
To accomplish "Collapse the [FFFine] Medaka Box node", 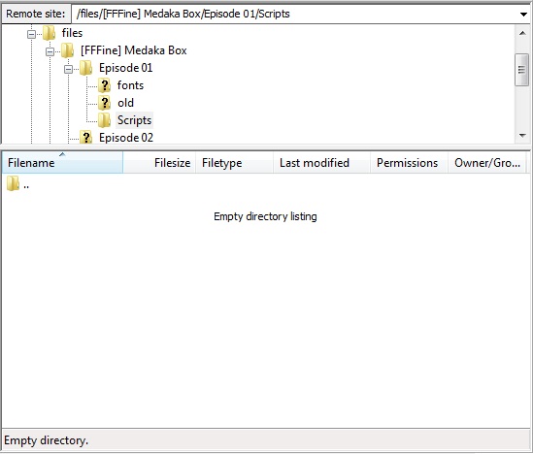I will coord(50,51).
